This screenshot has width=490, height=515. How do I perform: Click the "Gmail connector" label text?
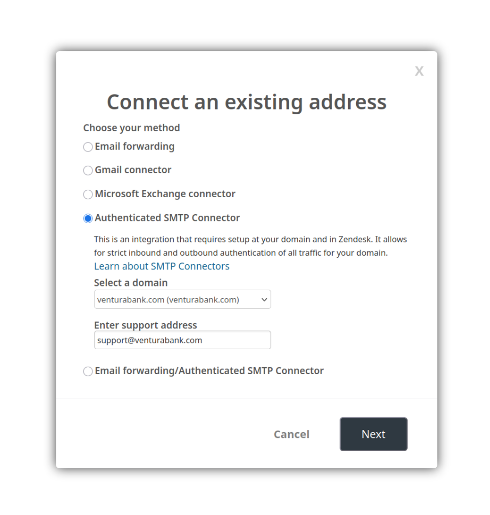133,170
